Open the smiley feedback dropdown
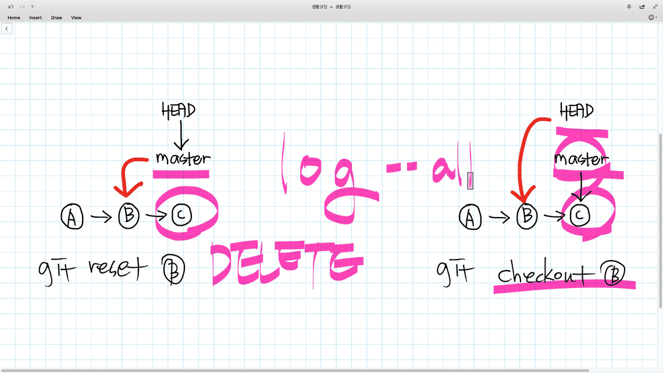663x373 pixels. tap(653, 17)
